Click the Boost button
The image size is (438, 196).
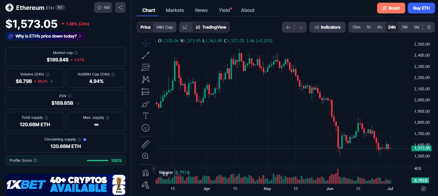coord(391,8)
